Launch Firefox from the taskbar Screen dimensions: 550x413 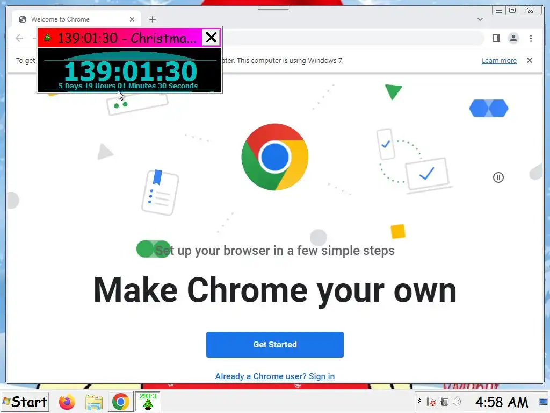point(67,402)
